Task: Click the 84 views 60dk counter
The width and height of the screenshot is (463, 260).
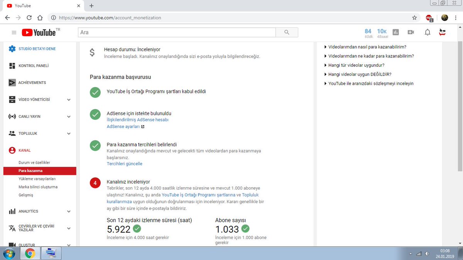Action: [368, 33]
